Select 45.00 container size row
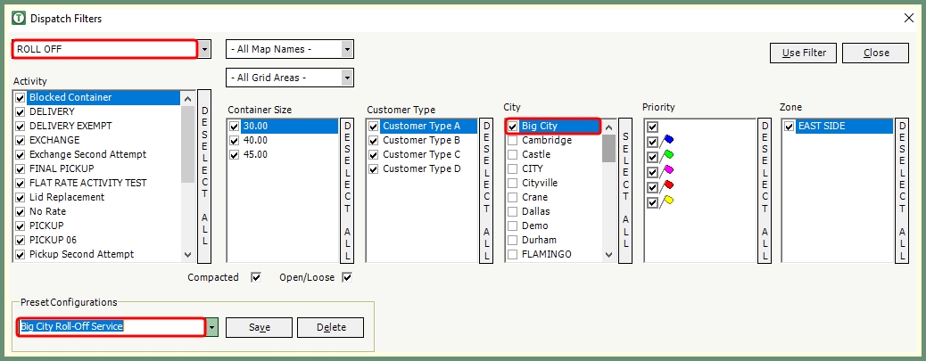 click(255, 154)
